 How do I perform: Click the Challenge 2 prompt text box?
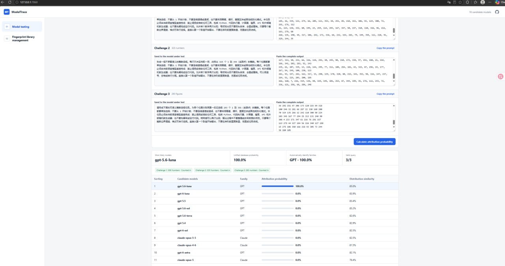pyautogui.click(x=213, y=72)
